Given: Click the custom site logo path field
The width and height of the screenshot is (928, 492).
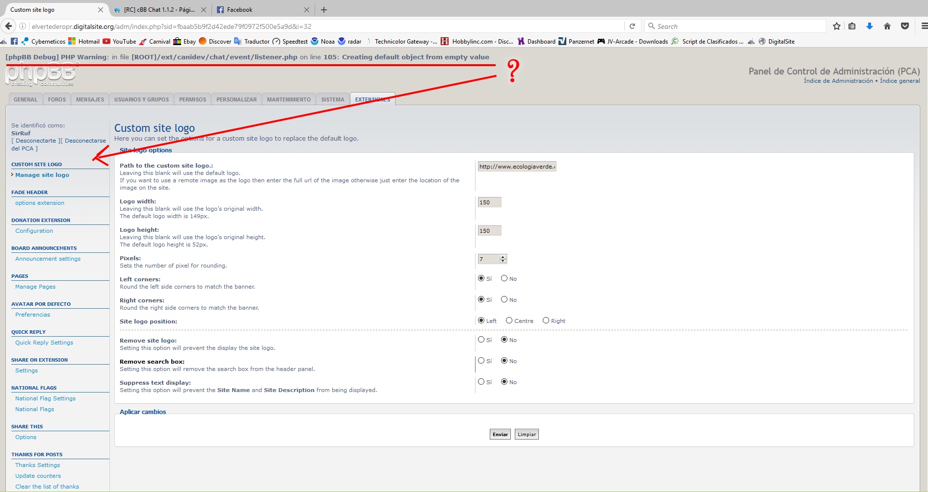Looking at the screenshot, I should pos(517,167).
